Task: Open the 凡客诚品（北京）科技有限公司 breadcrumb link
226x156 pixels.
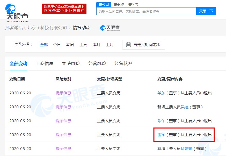Action: 36,28
